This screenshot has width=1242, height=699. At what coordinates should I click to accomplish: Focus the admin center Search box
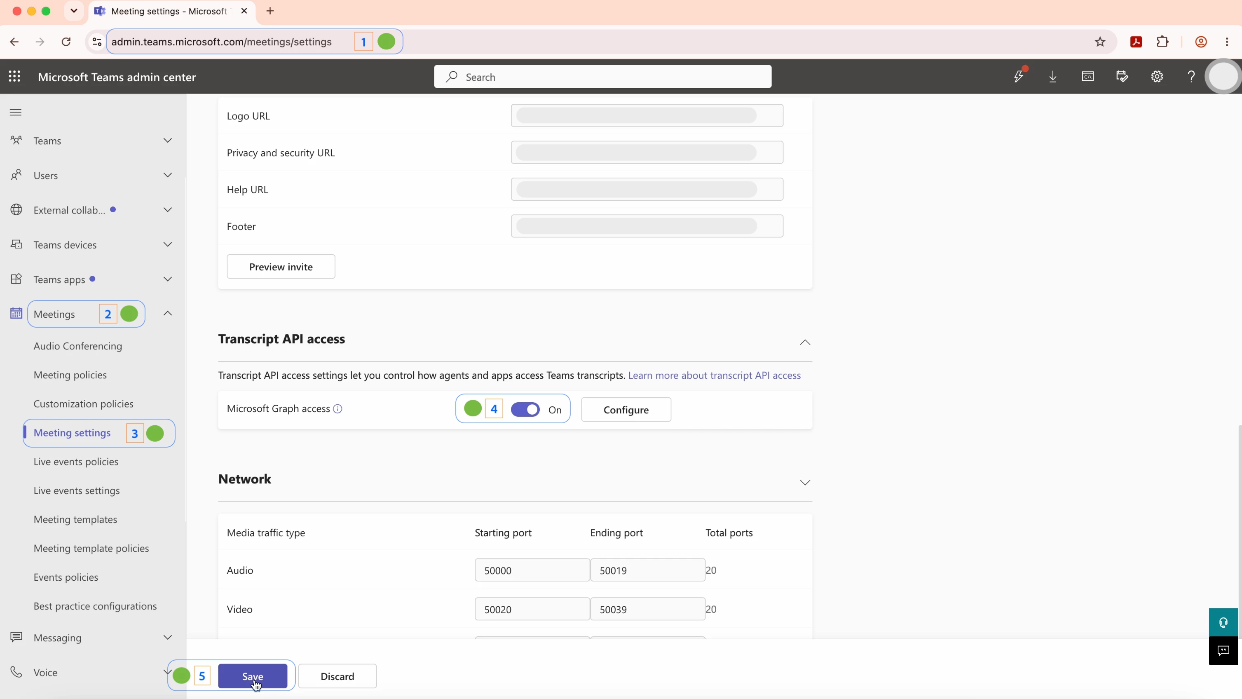pyautogui.click(x=603, y=77)
